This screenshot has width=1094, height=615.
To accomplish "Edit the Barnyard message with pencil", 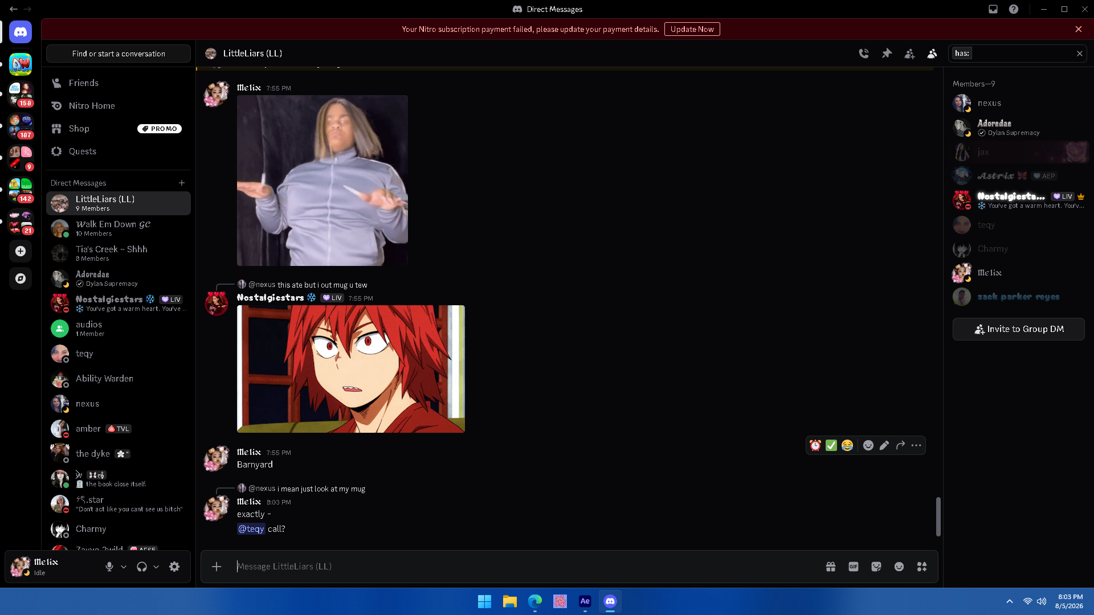I will point(884,445).
